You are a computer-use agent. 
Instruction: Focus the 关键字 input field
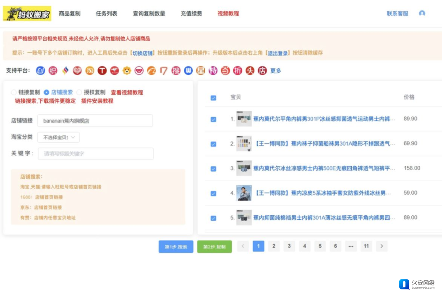(x=96, y=154)
